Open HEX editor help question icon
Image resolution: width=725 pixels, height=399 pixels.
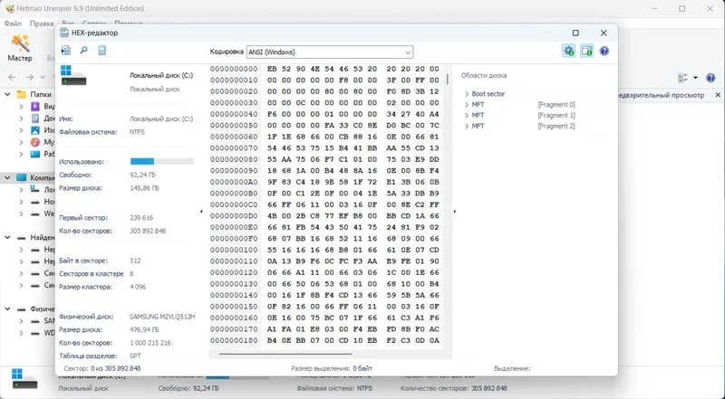tap(604, 51)
